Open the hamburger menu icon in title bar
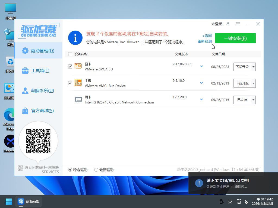 [x=238, y=24]
